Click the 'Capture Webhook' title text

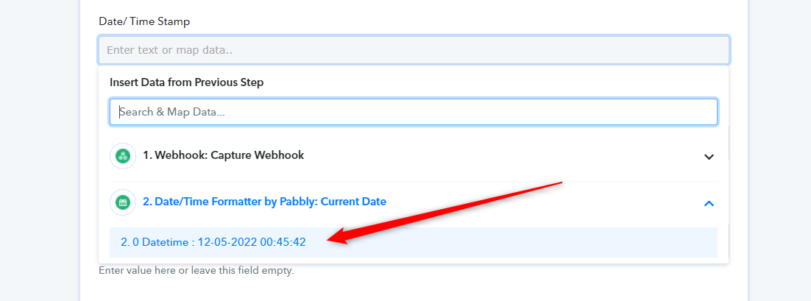click(257, 155)
